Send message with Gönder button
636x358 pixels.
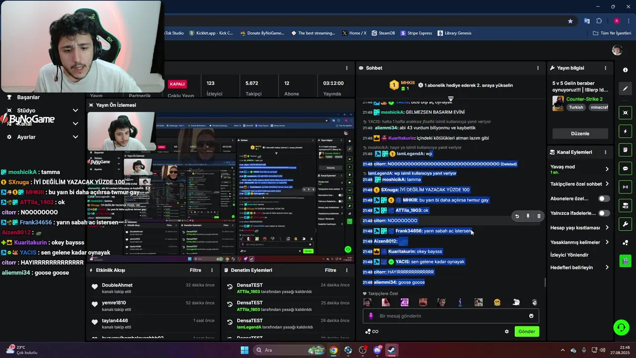[x=527, y=332]
